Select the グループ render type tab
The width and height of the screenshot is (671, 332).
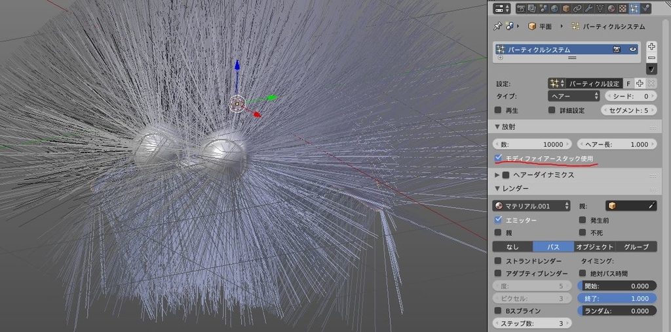636,246
